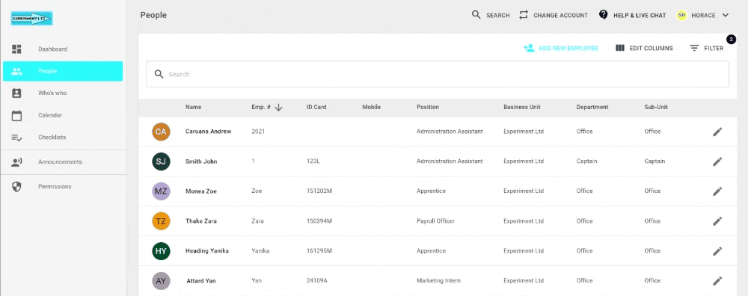Click the magnifier icon beside top SEARCH
This screenshot has width=748, height=296.
click(x=476, y=15)
